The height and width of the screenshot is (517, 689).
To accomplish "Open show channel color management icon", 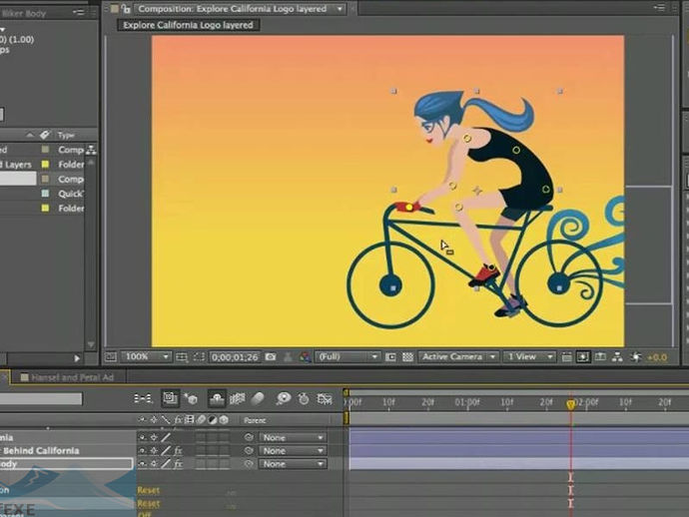I will (306, 357).
